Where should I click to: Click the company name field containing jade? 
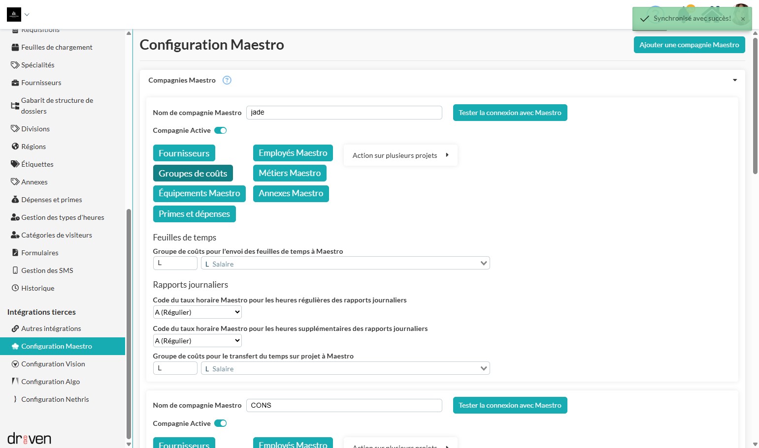[x=344, y=113]
